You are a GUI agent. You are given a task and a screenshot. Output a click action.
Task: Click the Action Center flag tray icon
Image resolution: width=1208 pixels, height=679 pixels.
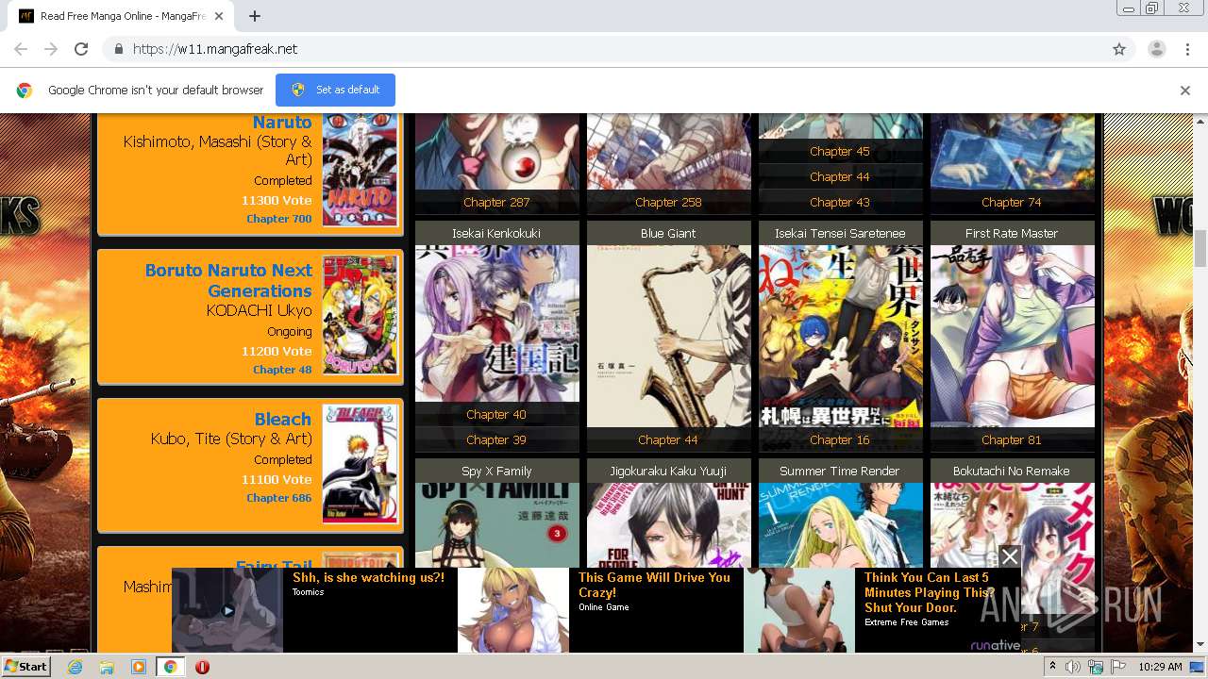coord(1118,667)
